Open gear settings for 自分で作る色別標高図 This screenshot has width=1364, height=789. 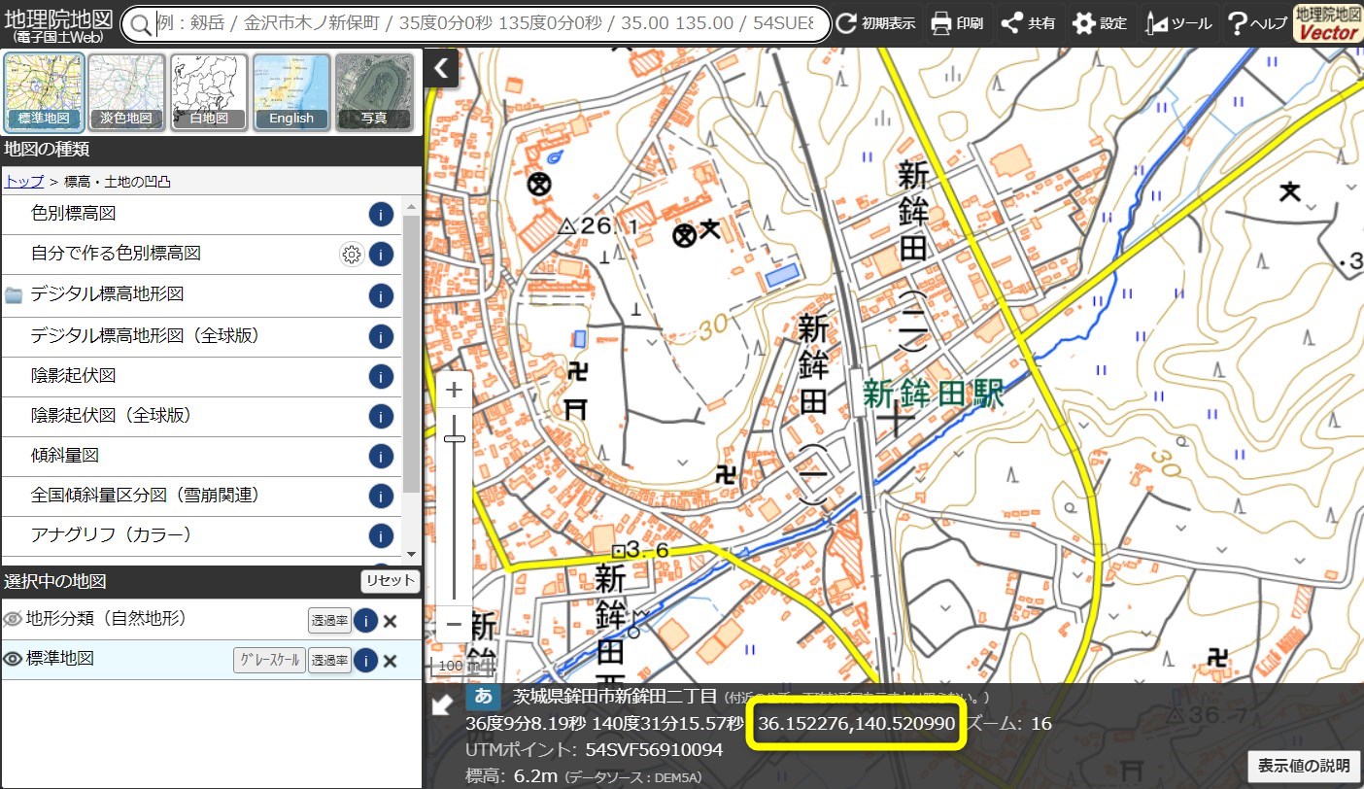click(352, 256)
